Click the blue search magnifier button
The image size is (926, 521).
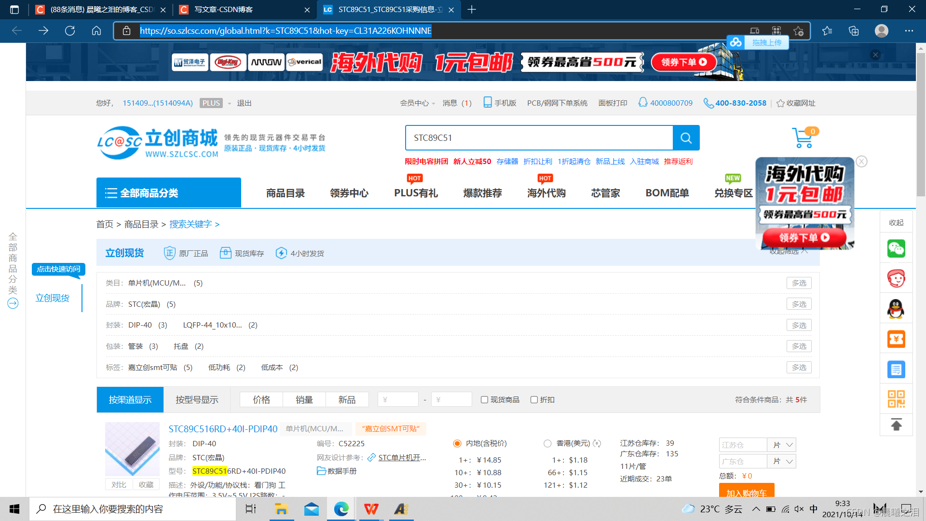[x=686, y=138]
